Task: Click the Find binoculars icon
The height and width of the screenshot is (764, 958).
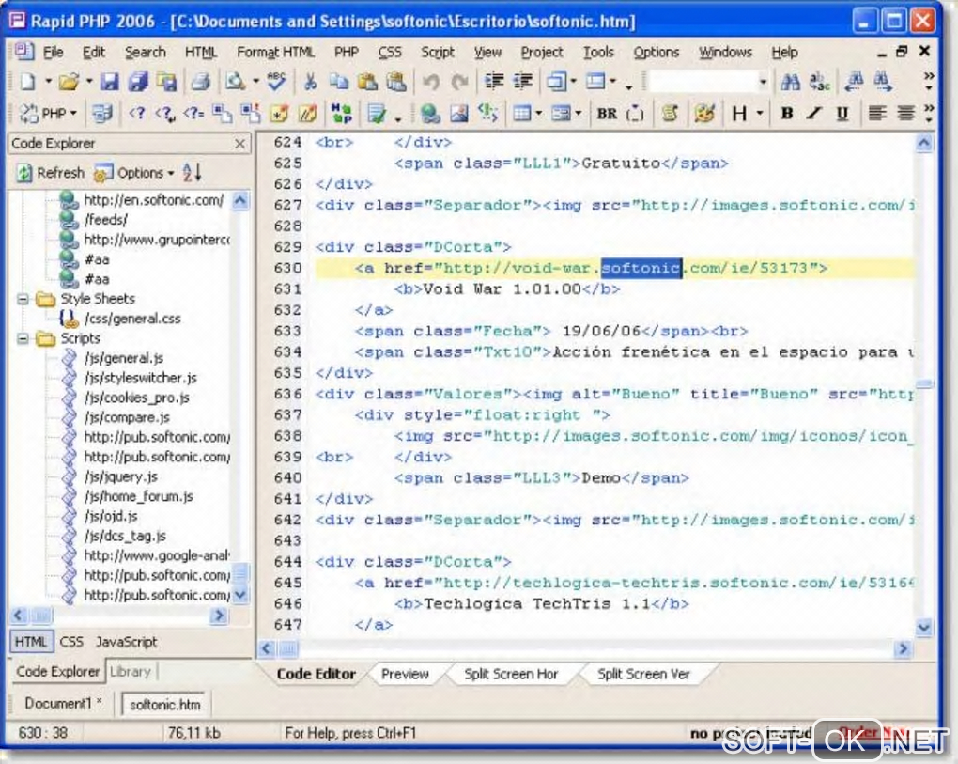Action: pos(790,83)
